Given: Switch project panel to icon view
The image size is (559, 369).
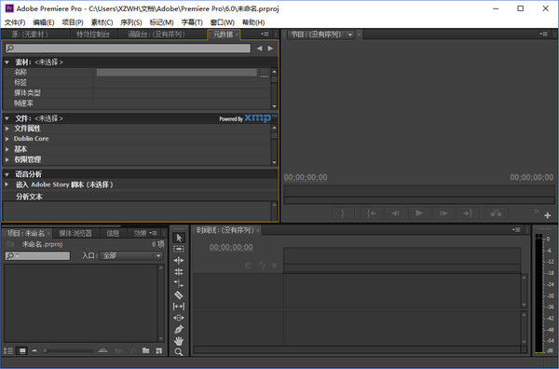Looking at the screenshot, I should pos(22,350).
